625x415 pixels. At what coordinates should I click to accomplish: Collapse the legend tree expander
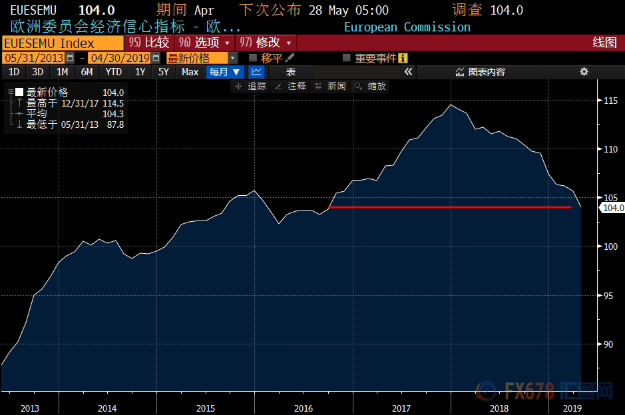pyautogui.click(x=11, y=92)
